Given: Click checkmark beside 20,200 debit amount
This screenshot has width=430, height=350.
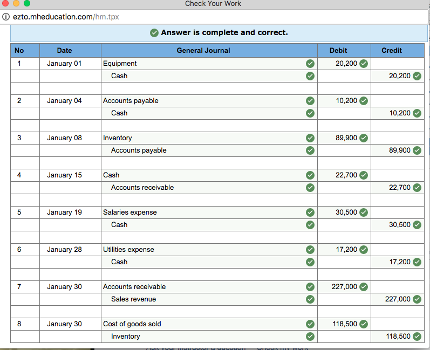Looking at the screenshot, I should point(364,64).
